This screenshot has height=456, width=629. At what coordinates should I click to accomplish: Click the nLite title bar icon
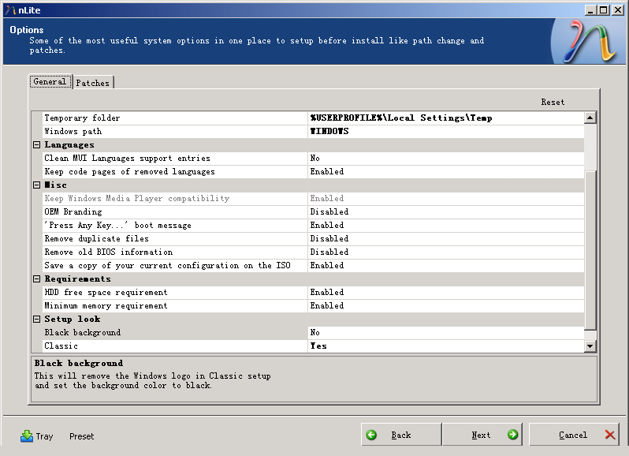[x=9, y=9]
